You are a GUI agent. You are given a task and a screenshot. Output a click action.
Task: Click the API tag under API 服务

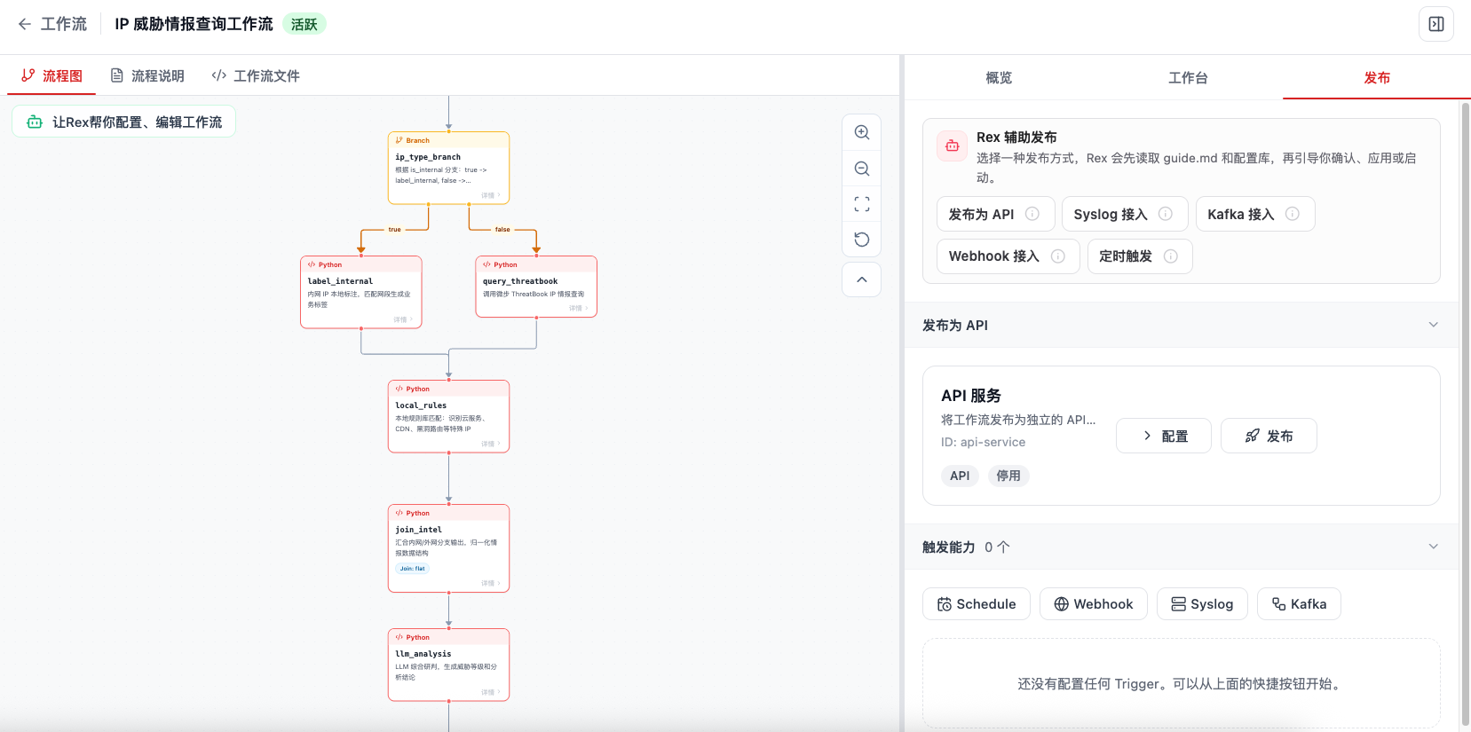pyautogui.click(x=960, y=476)
